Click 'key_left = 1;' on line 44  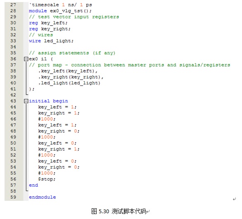pyautogui.click(x=57, y=107)
